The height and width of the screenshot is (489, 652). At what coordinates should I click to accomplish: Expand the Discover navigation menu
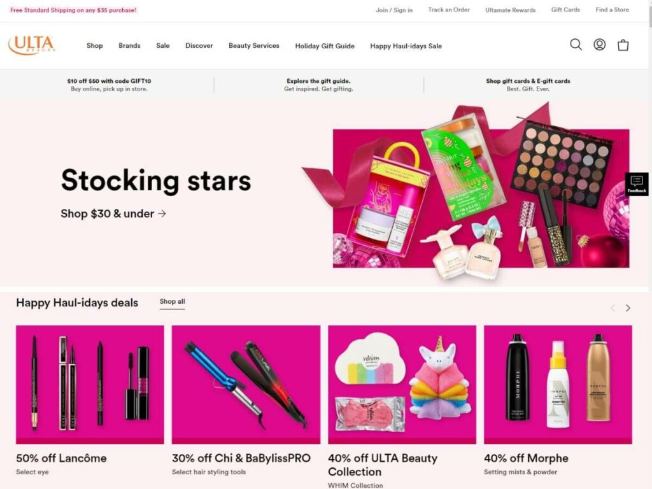(x=199, y=46)
